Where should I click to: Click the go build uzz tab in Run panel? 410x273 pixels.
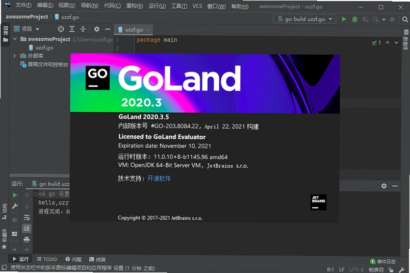tap(50, 184)
